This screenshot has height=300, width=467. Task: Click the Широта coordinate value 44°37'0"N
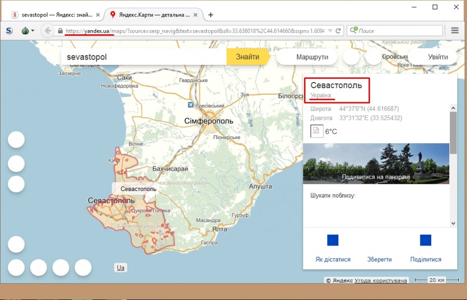tap(369, 109)
